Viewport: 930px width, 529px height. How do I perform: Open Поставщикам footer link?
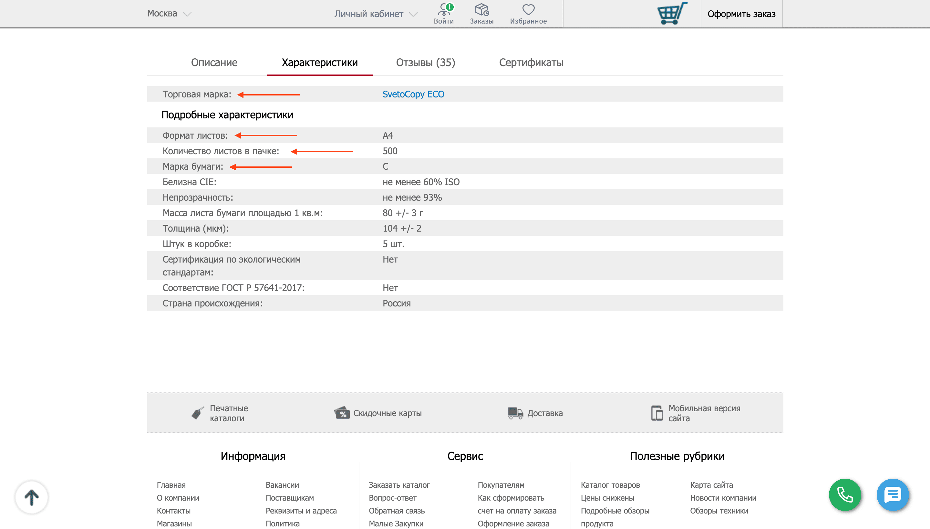[290, 498]
